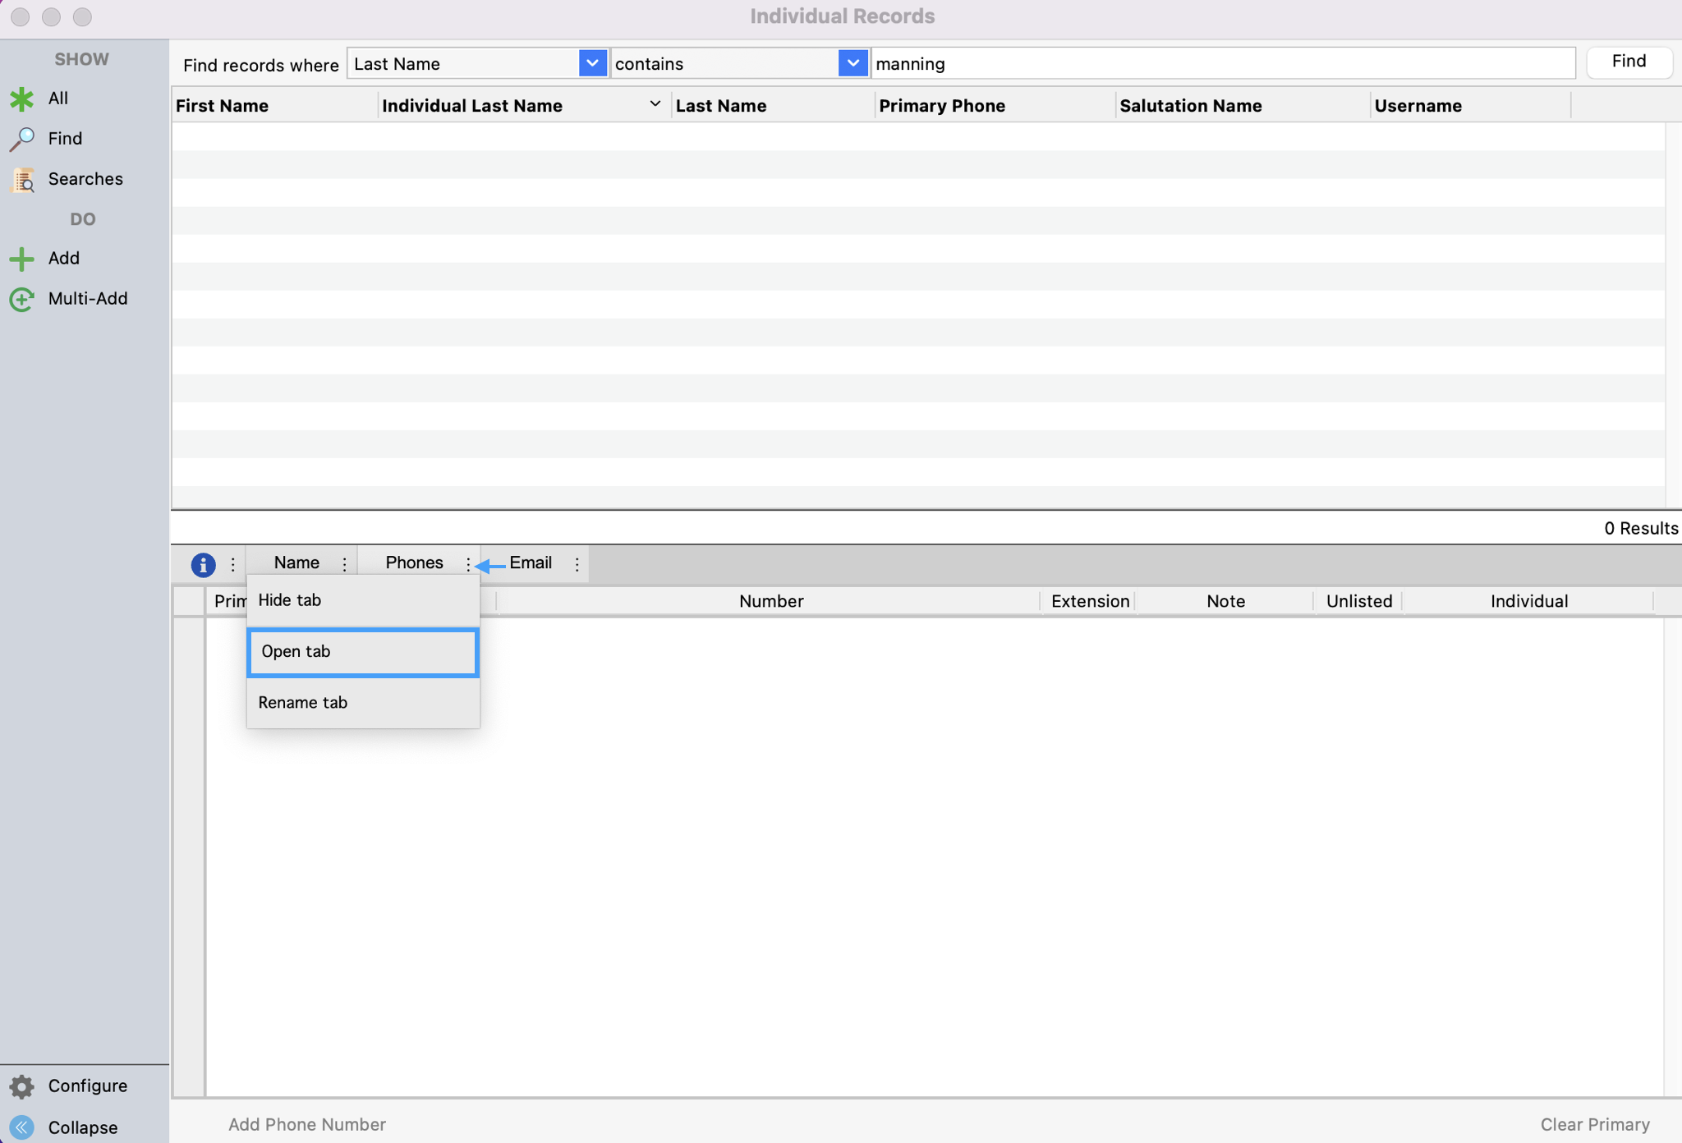This screenshot has width=1682, height=1143.
Task: Click the green asterisk All icon
Action: click(21, 99)
